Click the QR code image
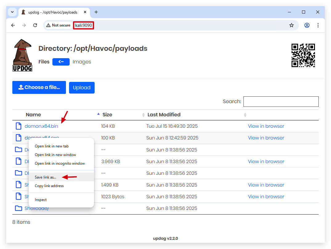This screenshot has width=331, height=249. [x=303, y=55]
